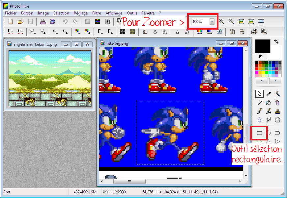Pick the Magic Wand tool
Image resolution: width=287 pixels, height=198 pixels.
coord(277,94)
